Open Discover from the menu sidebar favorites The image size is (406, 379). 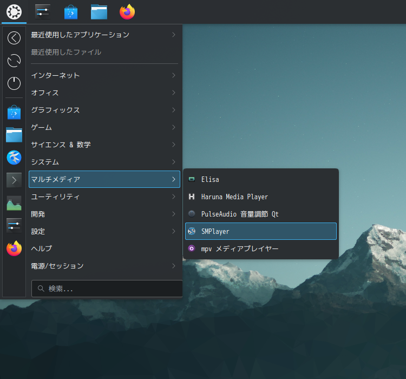click(14, 112)
